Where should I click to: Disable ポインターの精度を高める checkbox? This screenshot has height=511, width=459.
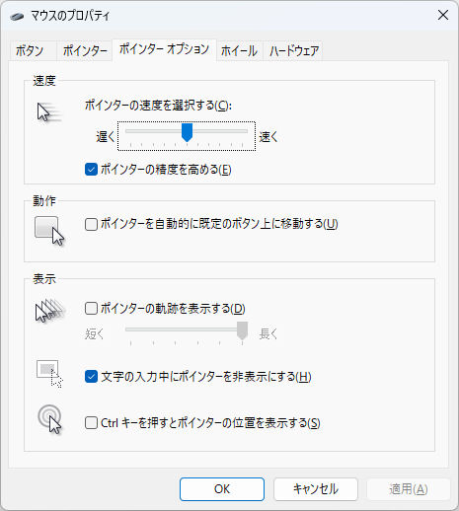[x=91, y=170]
